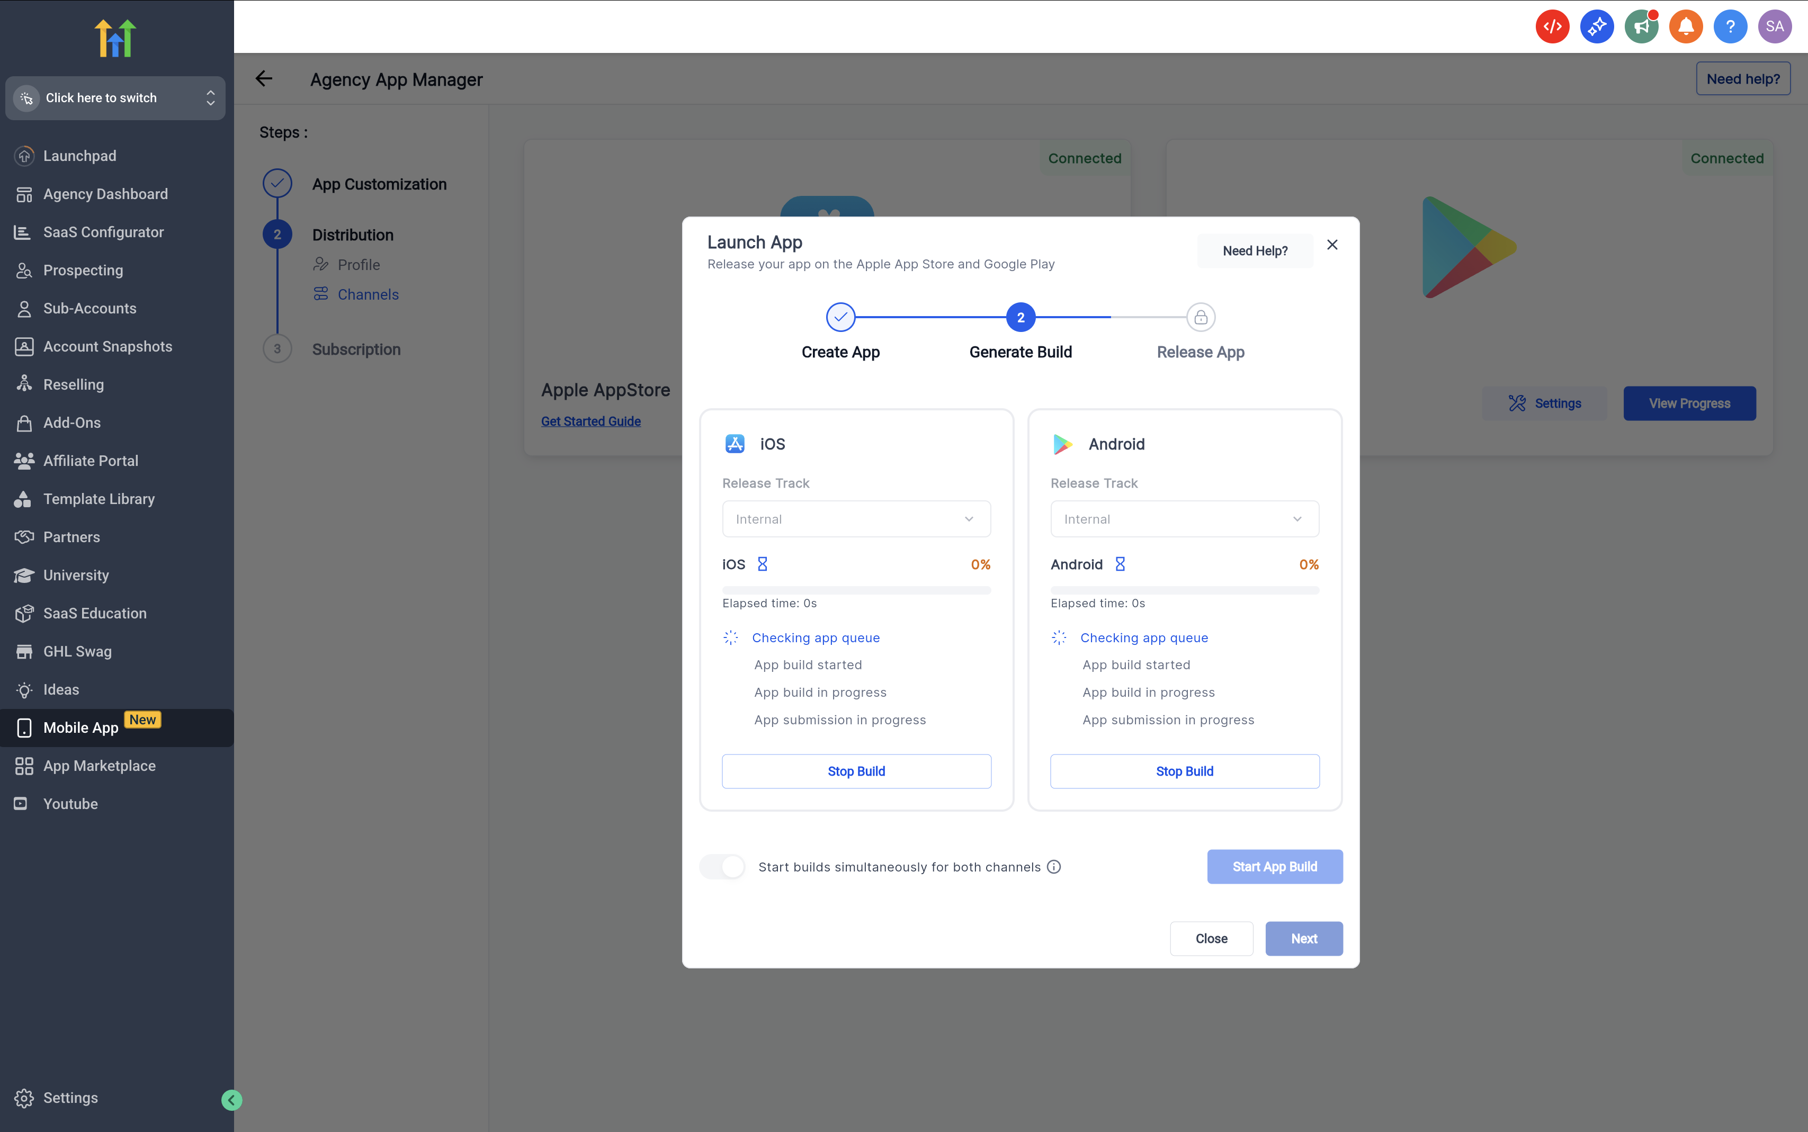Toggle simultaneous builds for both channels
1808x1132 pixels.
[x=723, y=866]
